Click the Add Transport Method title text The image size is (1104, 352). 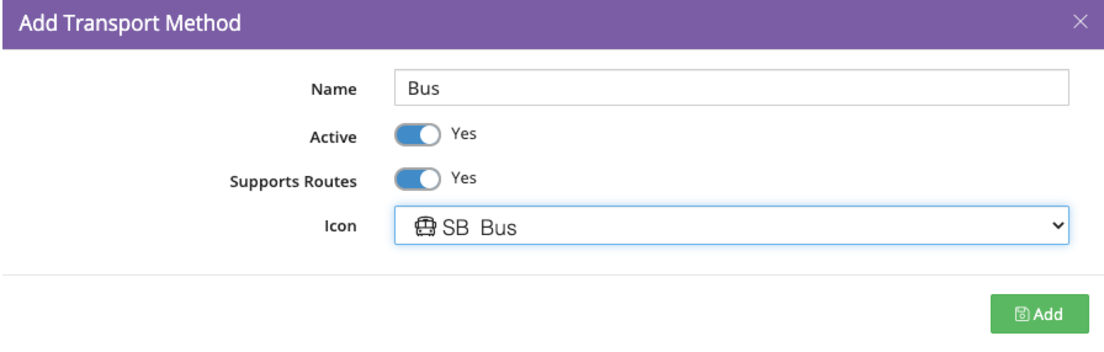130,23
